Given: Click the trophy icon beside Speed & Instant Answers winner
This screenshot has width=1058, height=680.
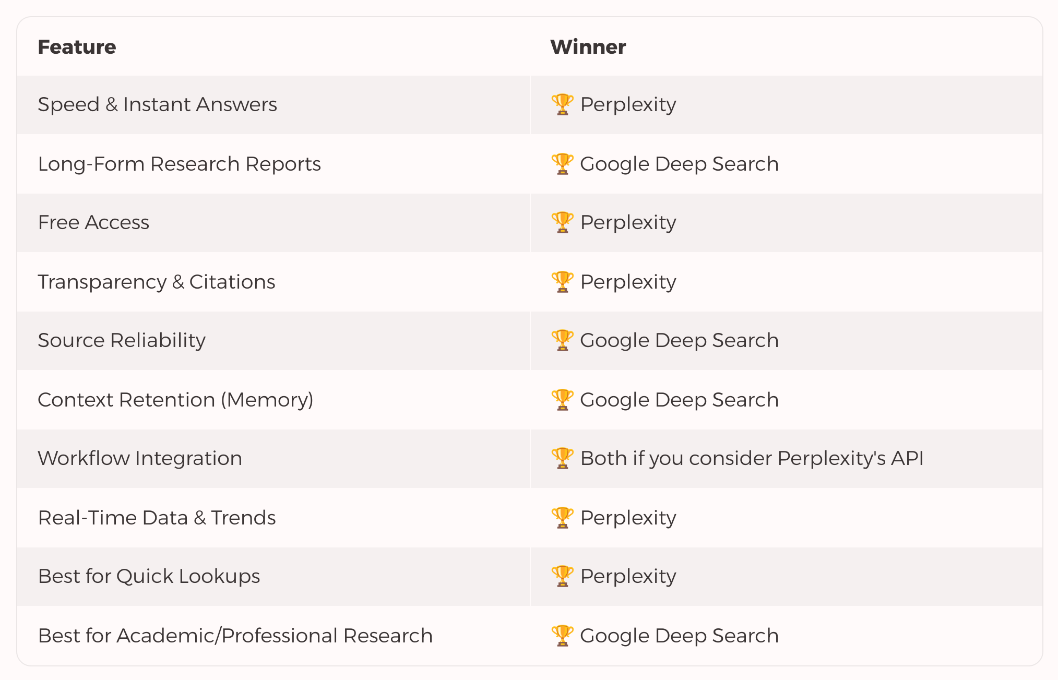Looking at the screenshot, I should tap(562, 104).
